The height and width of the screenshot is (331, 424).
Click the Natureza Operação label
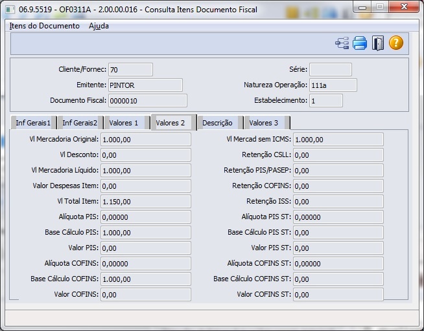coord(276,85)
